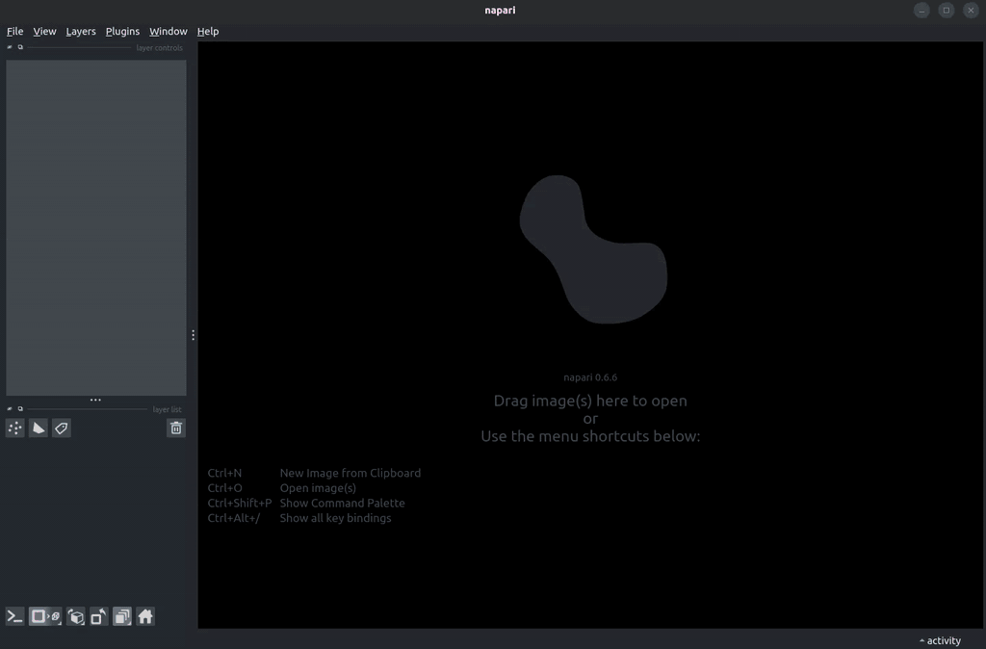The width and height of the screenshot is (986, 649).
Task: Transpose the displayed dimensions
Action: [x=99, y=616]
